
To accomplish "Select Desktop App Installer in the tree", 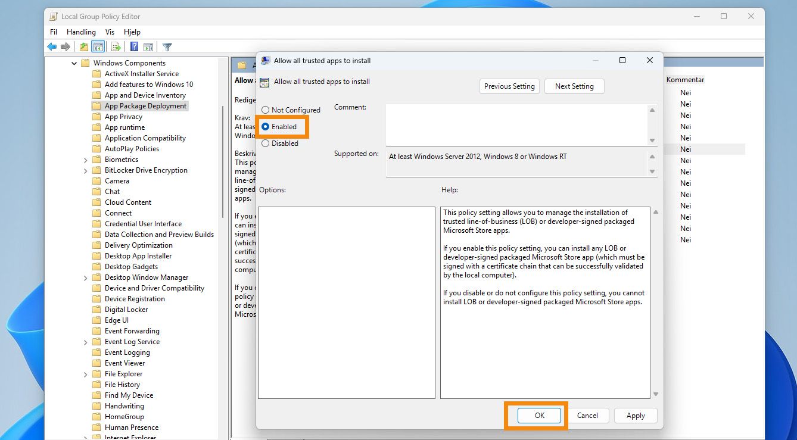I will pyautogui.click(x=138, y=256).
